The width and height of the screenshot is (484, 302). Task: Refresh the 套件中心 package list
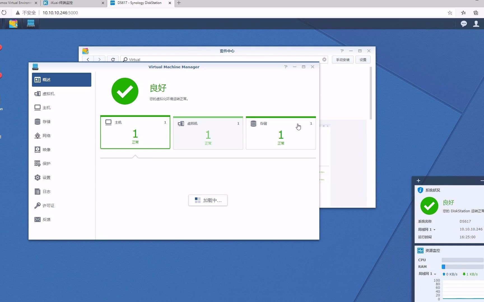pyautogui.click(x=113, y=59)
